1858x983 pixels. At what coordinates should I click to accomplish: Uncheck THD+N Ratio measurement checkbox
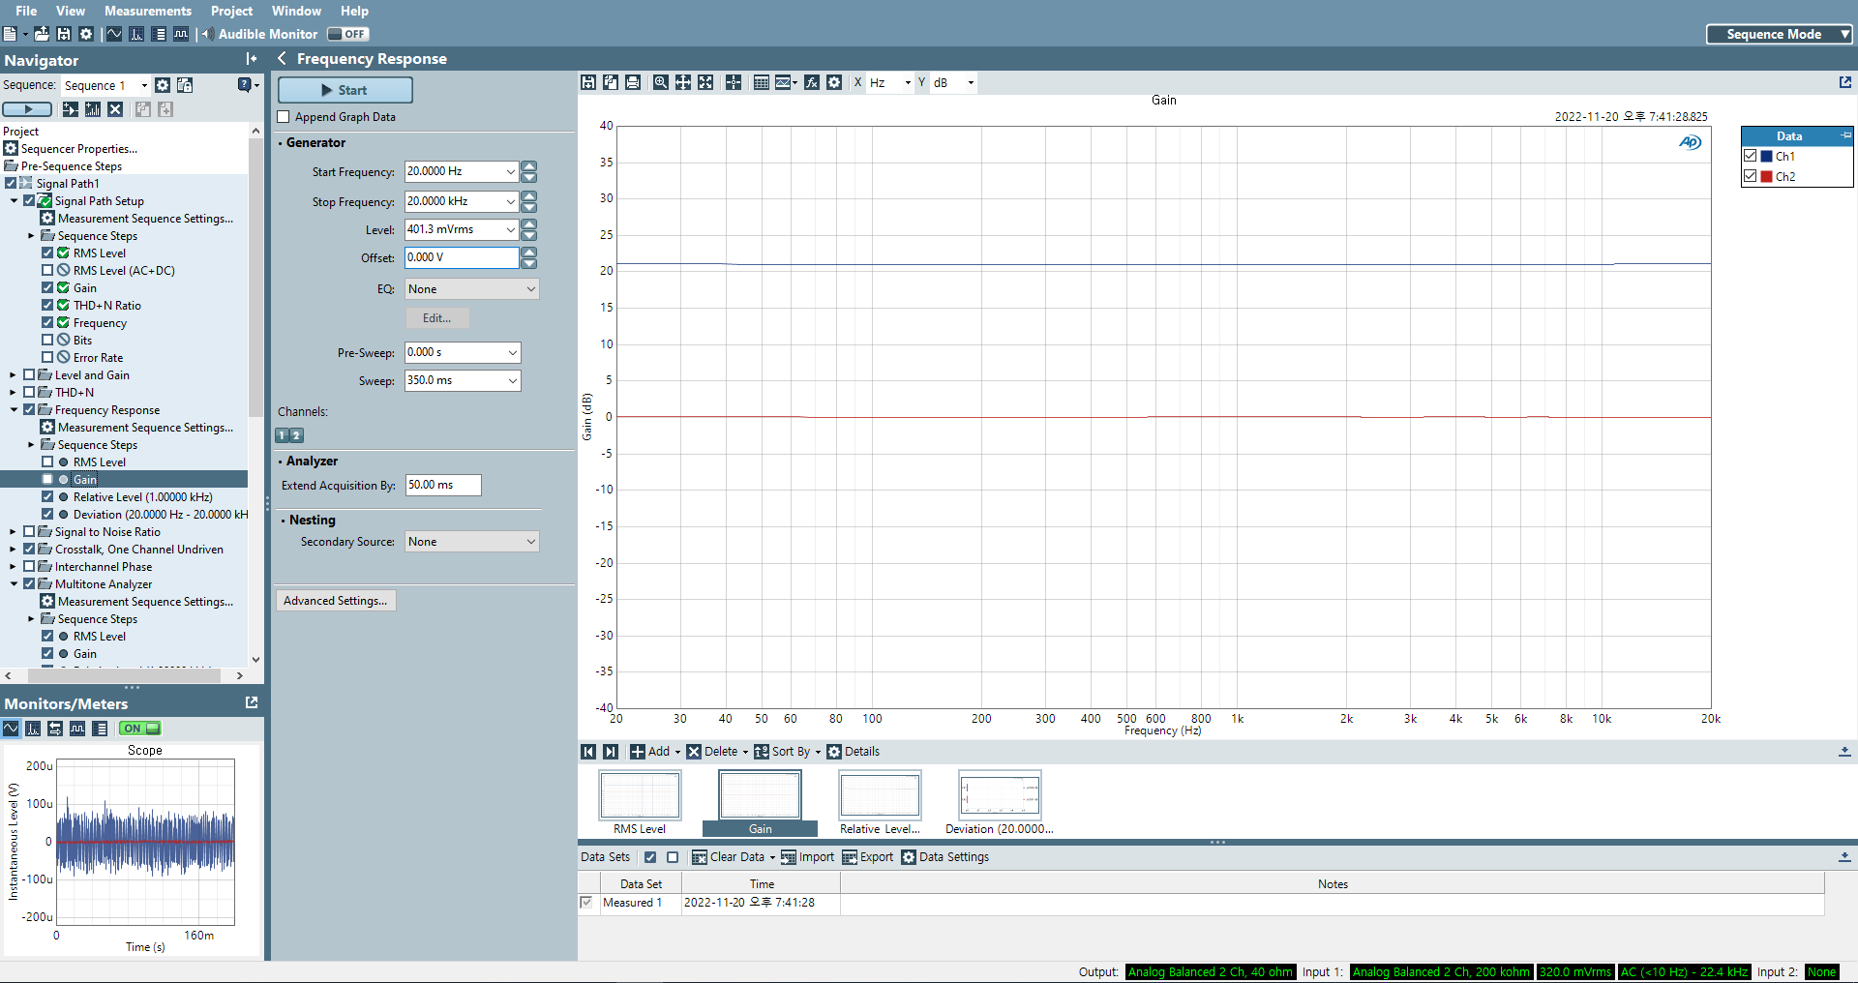pos(47,306)
